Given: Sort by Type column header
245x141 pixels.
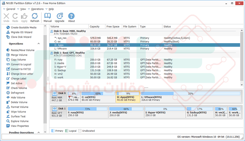Looking at the screenshot, I should tap(150, 26).
